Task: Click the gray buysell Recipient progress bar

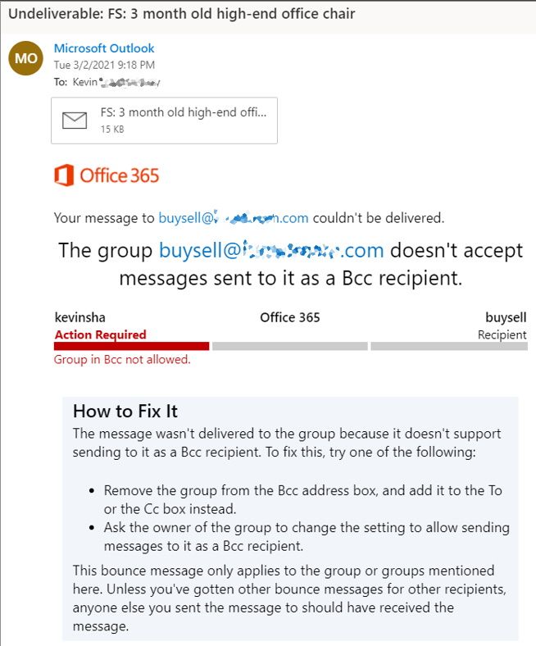Action: (449, 346)
